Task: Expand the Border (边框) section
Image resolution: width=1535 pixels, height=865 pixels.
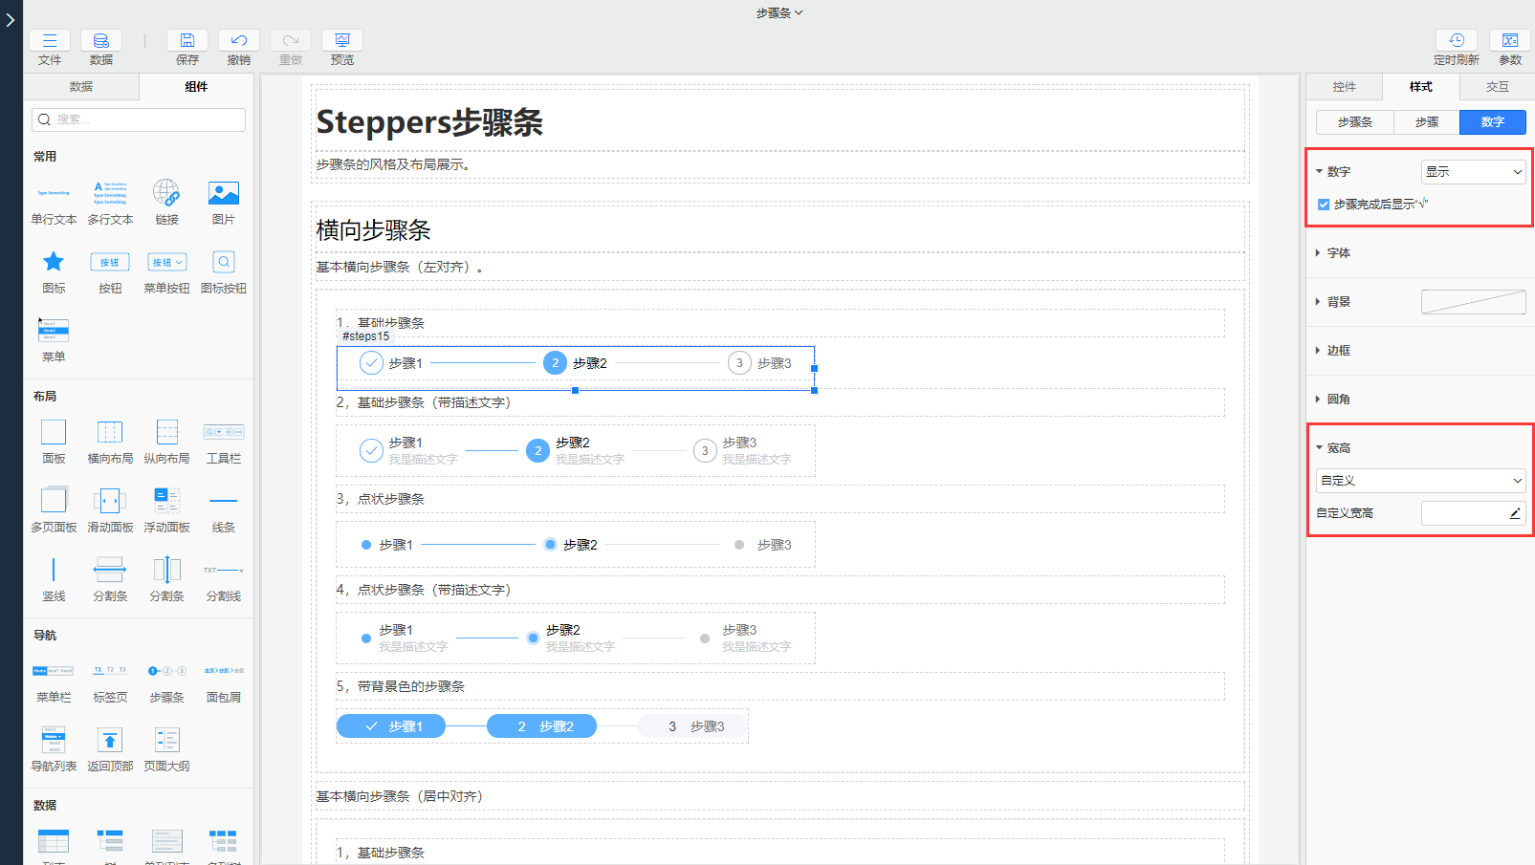Action: pyautogui.click(x=1338, y=351)
